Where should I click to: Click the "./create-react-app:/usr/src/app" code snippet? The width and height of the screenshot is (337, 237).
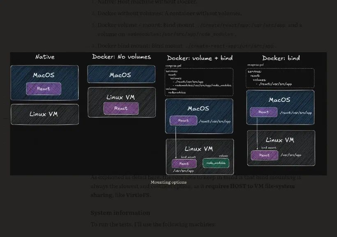tap(229, 46)
